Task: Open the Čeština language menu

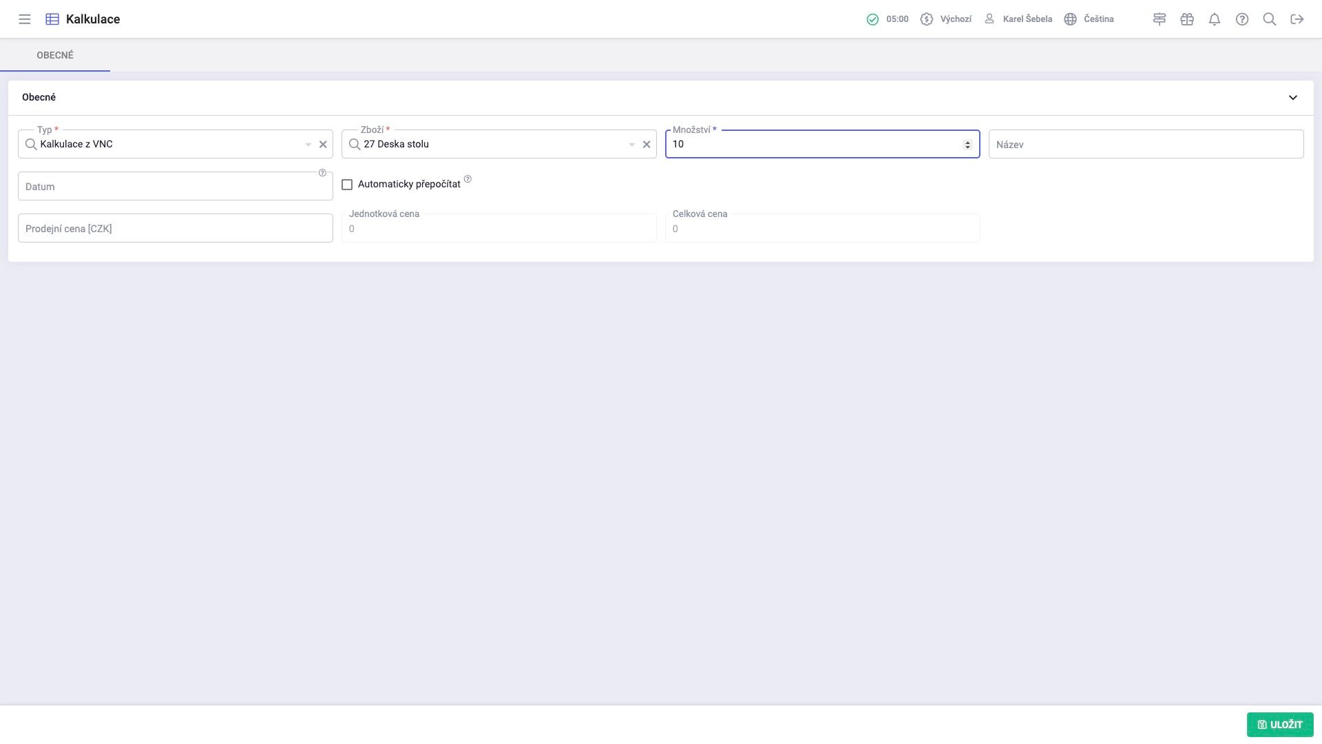Action: [x=1089, y=19]
